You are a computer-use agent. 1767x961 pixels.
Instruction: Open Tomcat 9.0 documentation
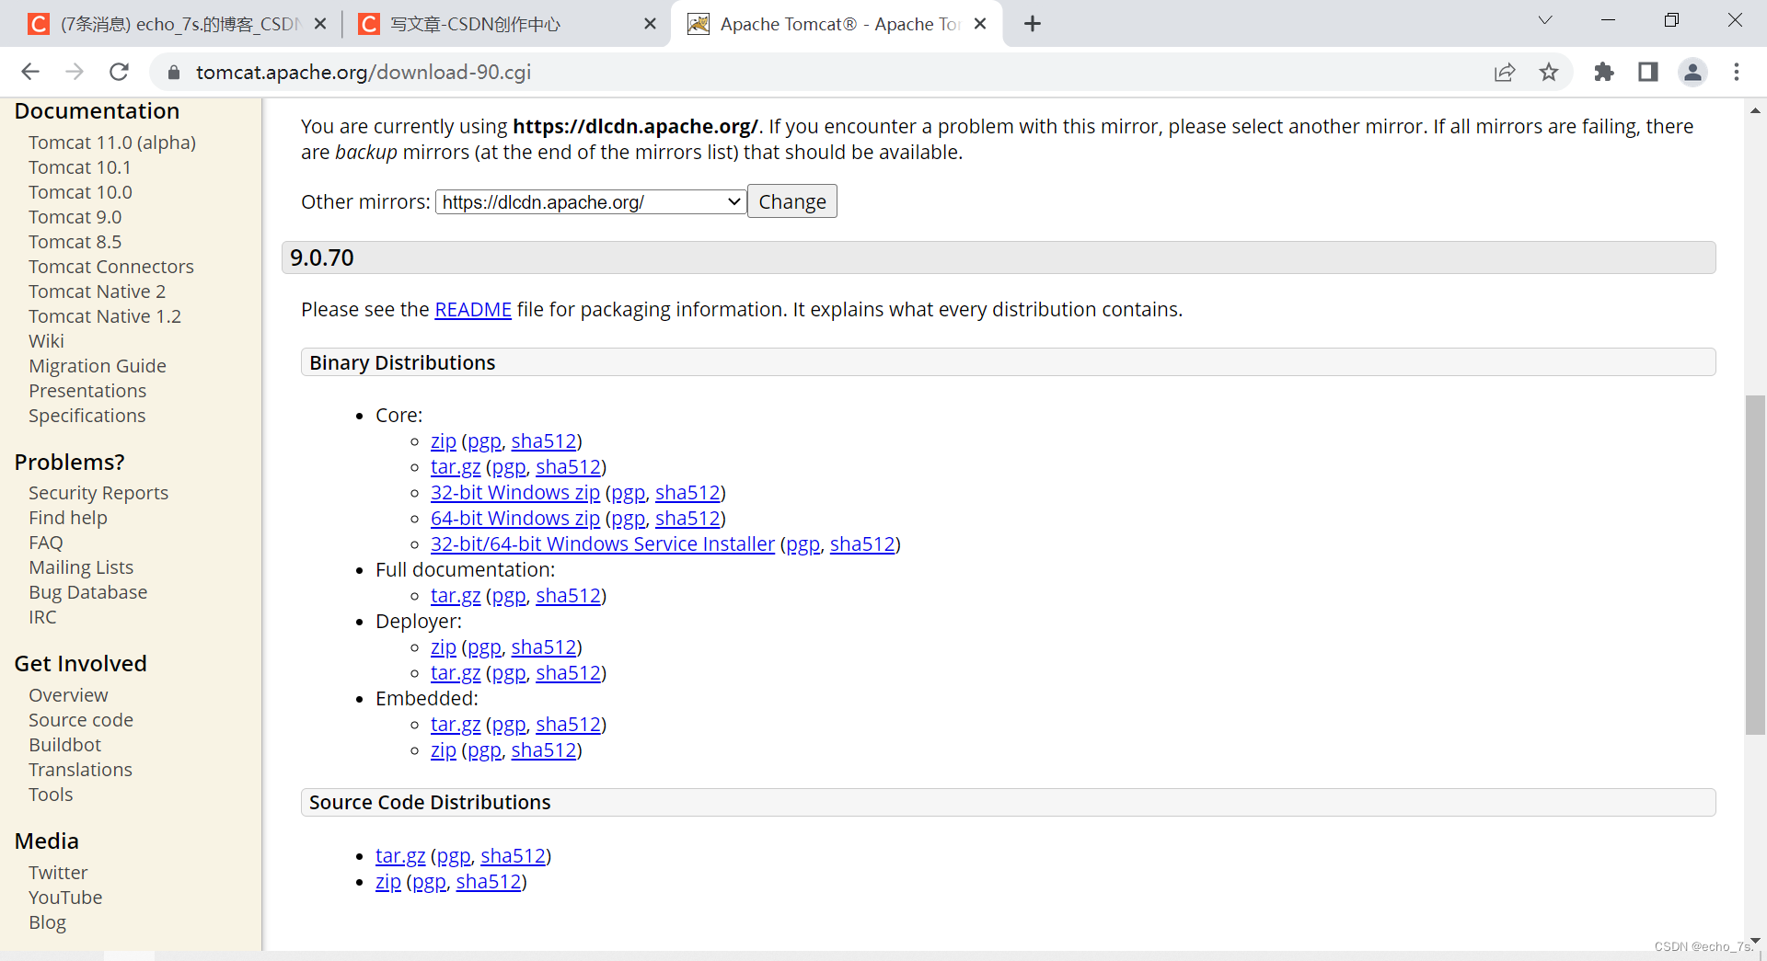(75, 217)
